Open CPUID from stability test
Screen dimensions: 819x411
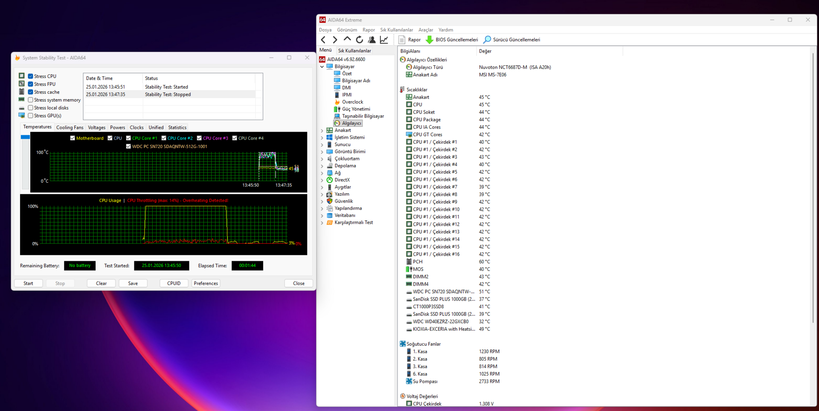[174, 283]
